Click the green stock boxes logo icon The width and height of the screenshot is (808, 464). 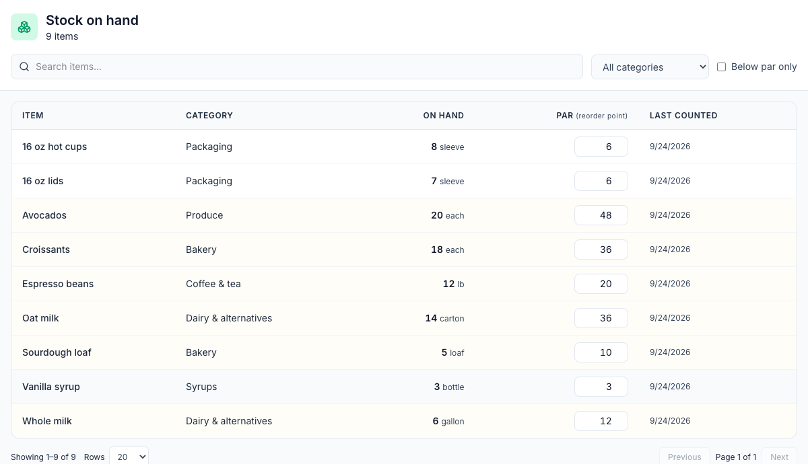click(24, 27)
